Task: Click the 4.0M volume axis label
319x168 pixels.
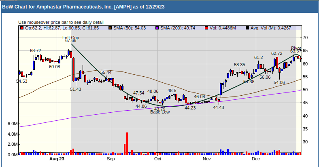Action: pyautogui.click(x=13, y=134)
